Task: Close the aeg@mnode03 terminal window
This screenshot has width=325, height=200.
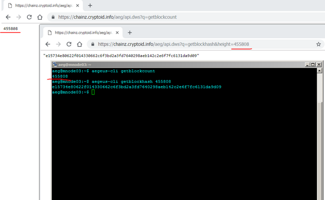Action: (x=319, y=65)
